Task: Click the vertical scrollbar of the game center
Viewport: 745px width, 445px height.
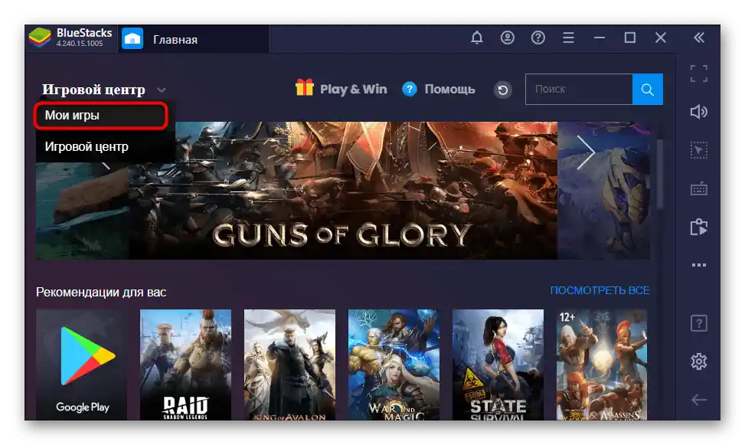Action: [x=660, y=174]
